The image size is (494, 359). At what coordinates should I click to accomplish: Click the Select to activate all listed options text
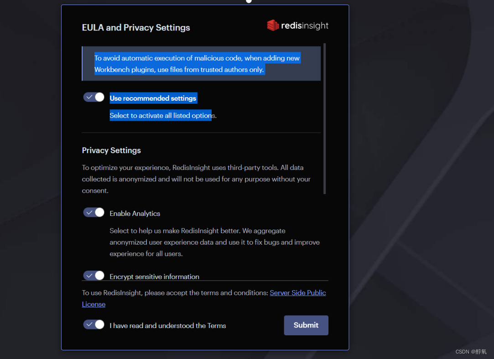[x=163, y=115]
